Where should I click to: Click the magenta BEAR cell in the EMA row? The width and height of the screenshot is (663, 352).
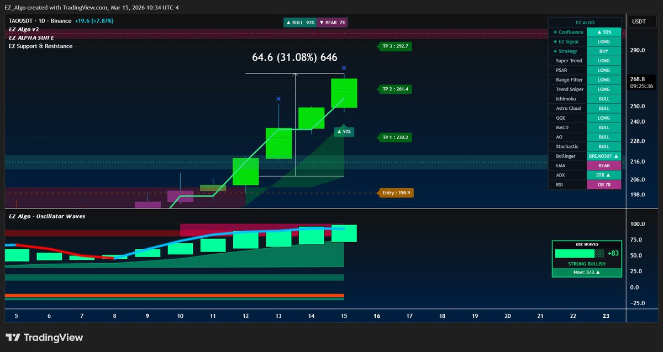click(604, 166)
